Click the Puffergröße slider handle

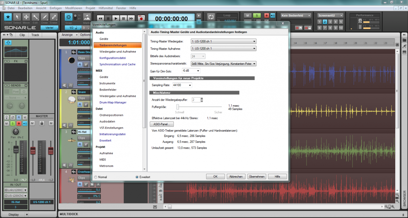pyautogui.click(x=178, y=107)
